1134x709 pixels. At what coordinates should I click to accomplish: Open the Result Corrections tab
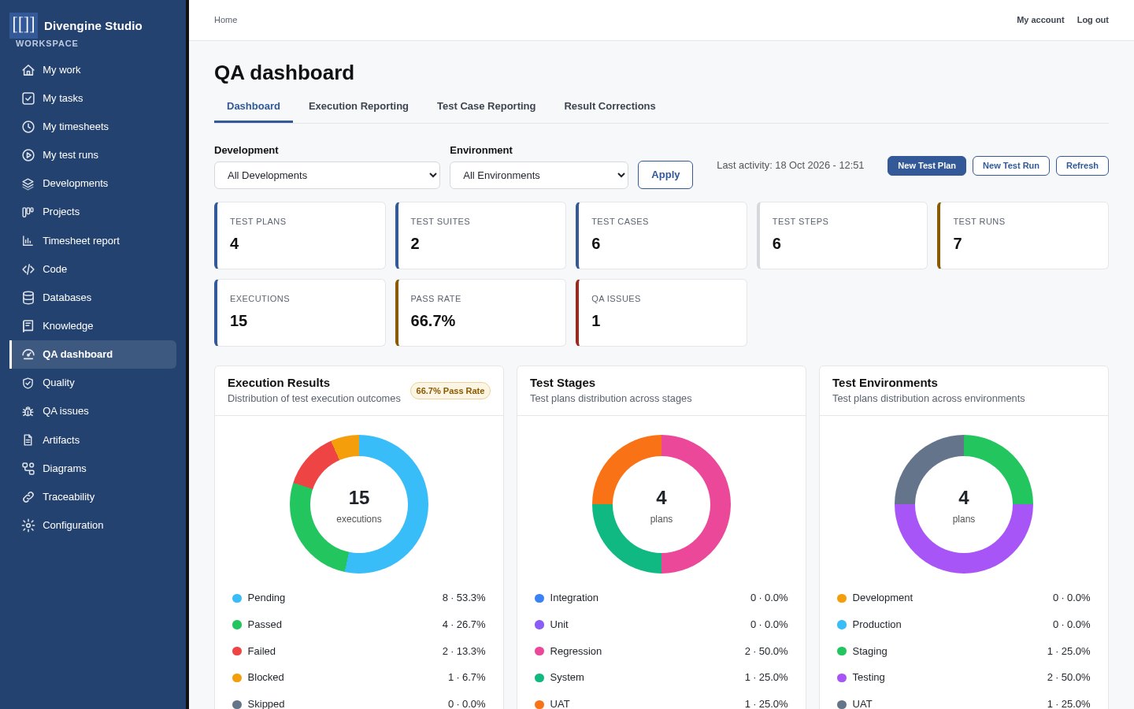[x=610, y=106]
